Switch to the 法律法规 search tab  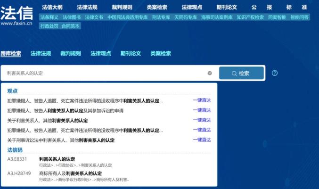pos(41,54)
